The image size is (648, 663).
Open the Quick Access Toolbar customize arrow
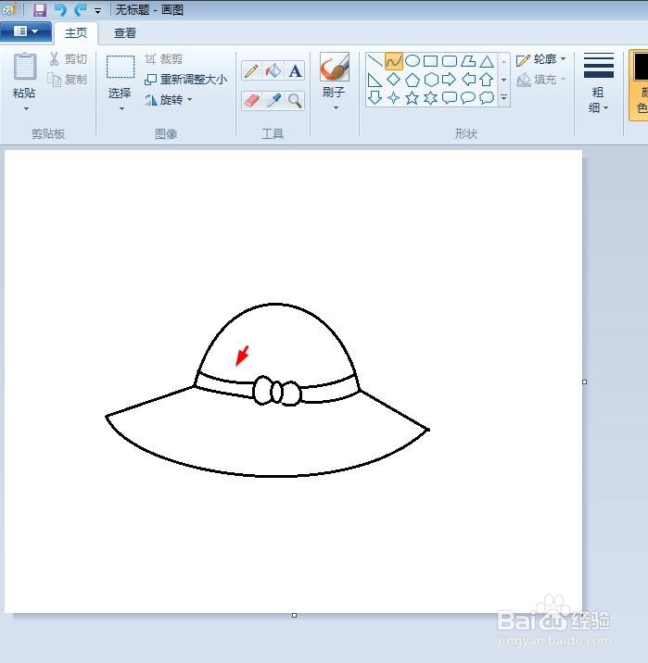97,11
